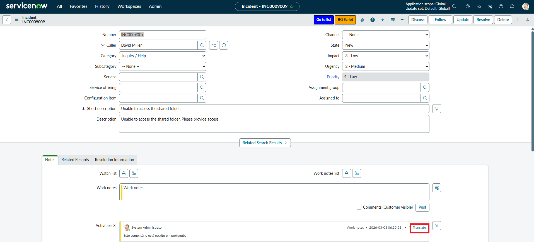
Task: Open the form context menu hamburger icon
Action: pos(17,20)
